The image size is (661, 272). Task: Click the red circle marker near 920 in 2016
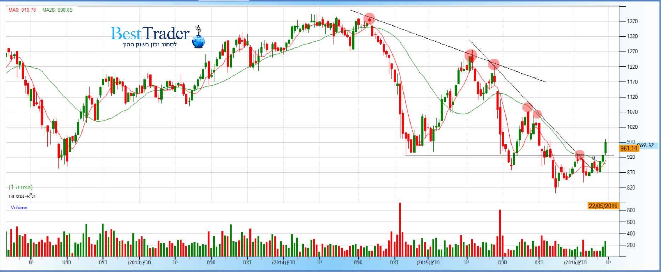pos(580,155)
